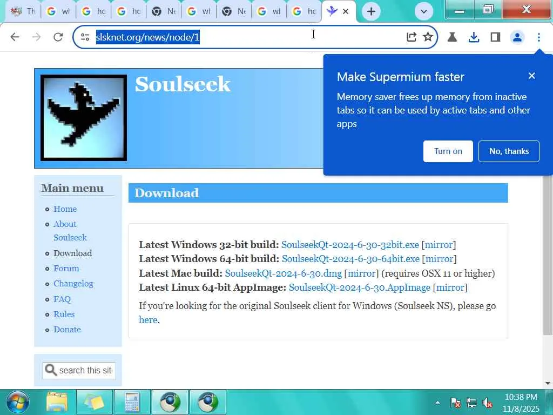Show hidden tray icons arrow

(437, 402)
